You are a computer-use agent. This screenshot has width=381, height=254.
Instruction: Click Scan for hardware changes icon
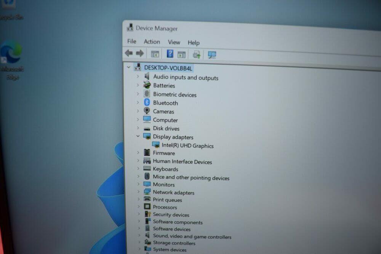point(212,55)
